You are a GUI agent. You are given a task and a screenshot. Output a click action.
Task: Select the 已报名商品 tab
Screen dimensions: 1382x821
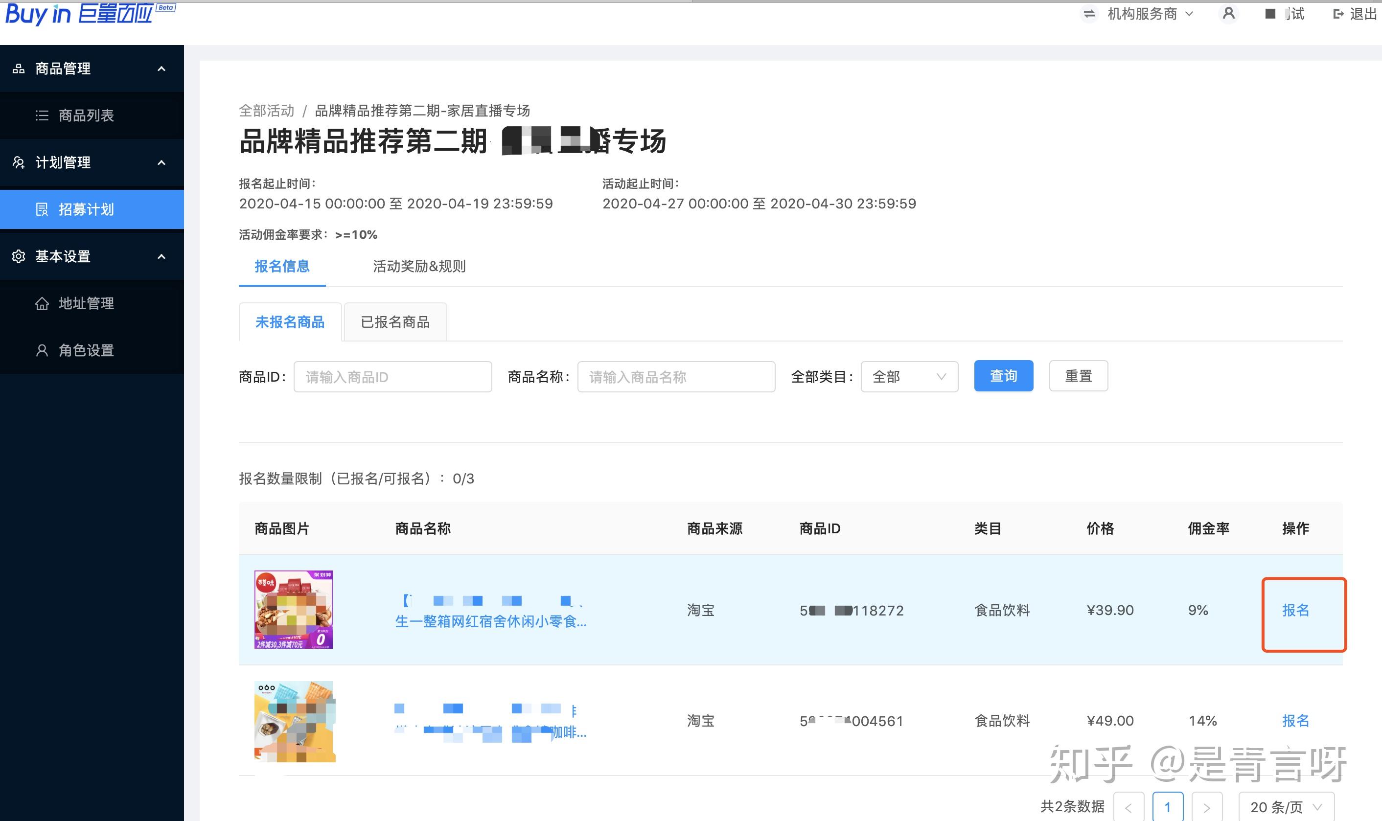click(x=395, y=322)
